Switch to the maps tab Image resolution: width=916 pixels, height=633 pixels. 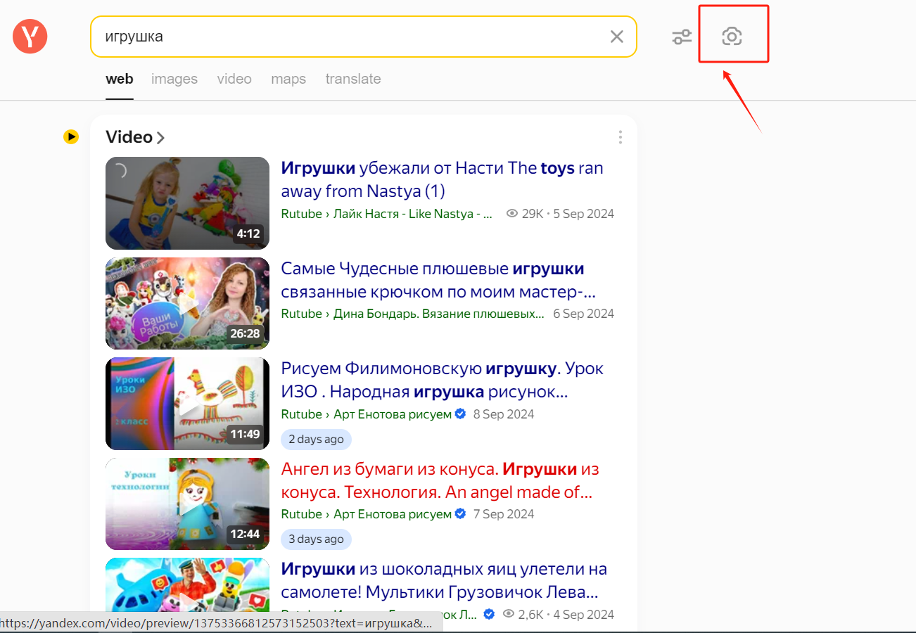click(x=288, y=79)
